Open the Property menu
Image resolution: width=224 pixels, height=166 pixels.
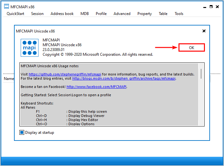pos(144,14)
